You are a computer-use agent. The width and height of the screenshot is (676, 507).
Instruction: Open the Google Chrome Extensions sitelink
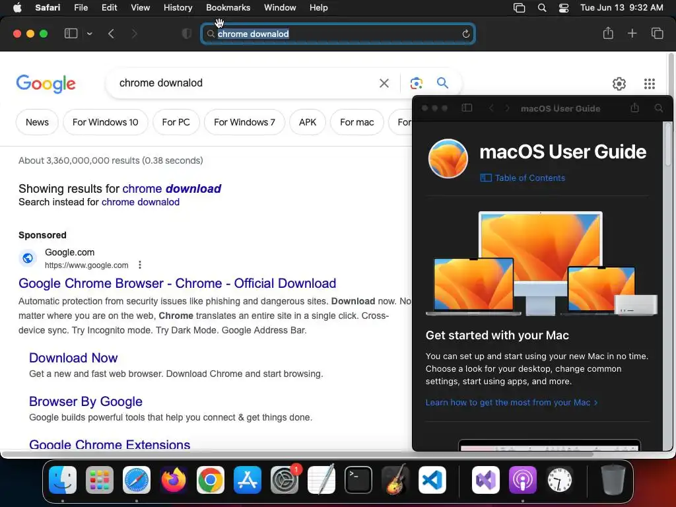click(x=110, y=444)
